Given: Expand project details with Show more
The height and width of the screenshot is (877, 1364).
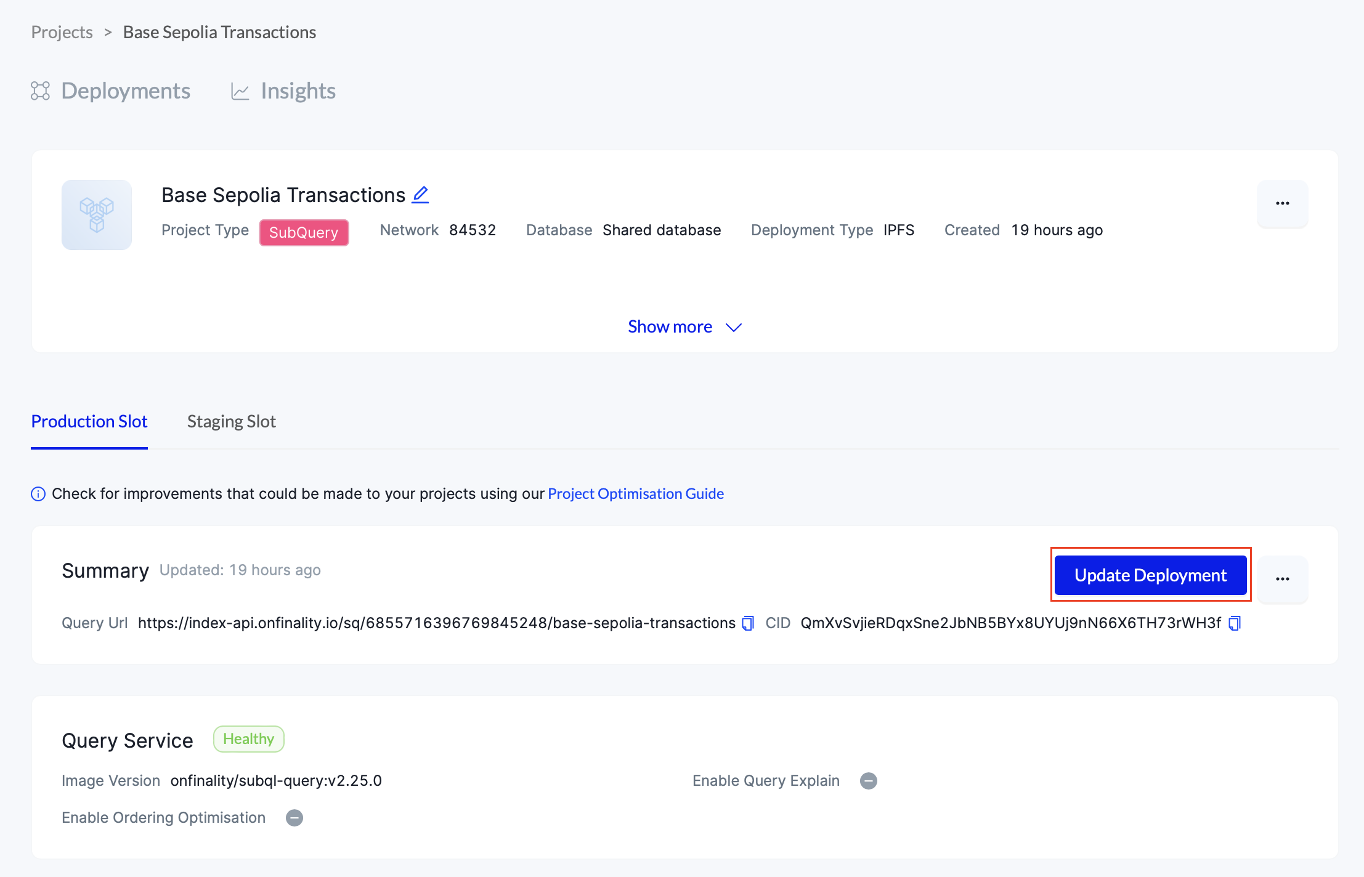Looking at the screenshot, I should [670, 327].
